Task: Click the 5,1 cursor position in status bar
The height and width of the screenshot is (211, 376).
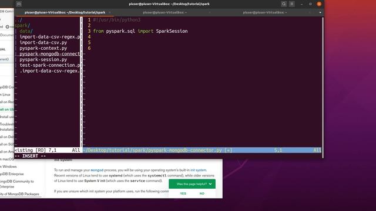Action: tap(278, 150)
